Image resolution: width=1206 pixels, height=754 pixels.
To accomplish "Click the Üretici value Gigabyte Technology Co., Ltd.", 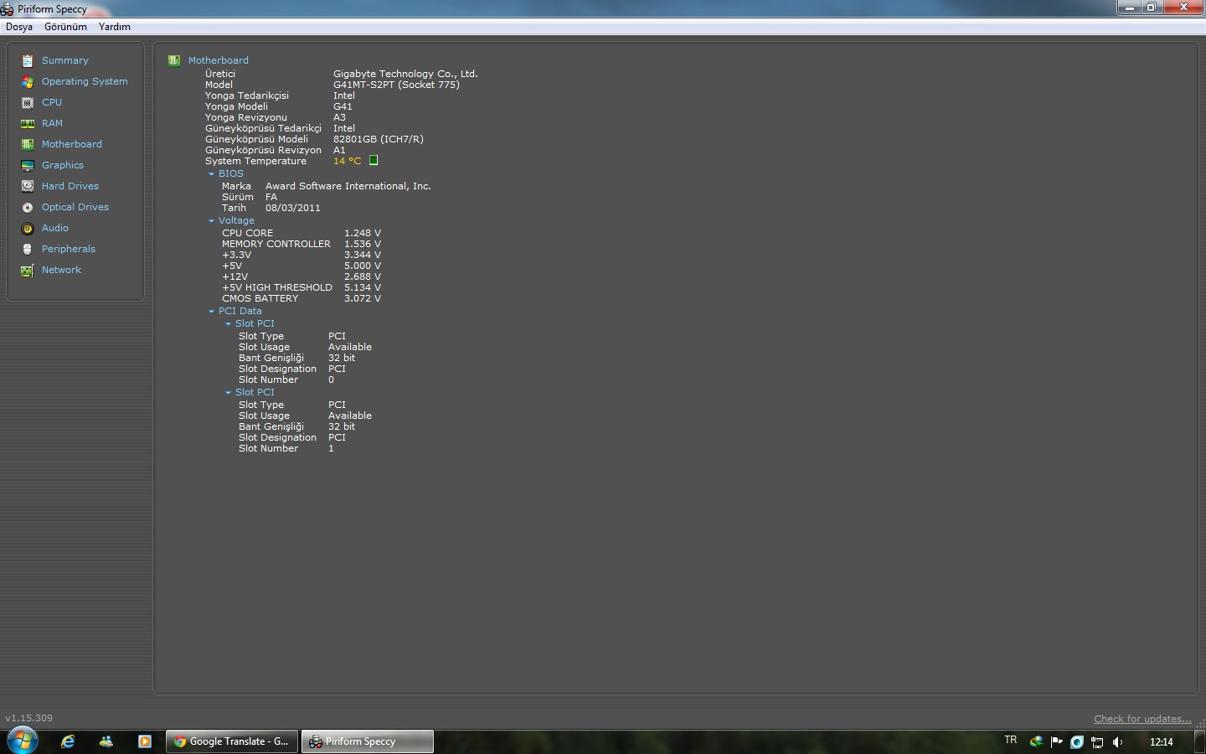I will point(405,74).
